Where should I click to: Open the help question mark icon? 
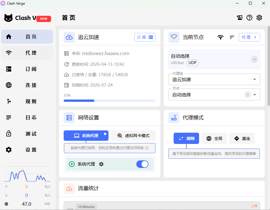249,18
